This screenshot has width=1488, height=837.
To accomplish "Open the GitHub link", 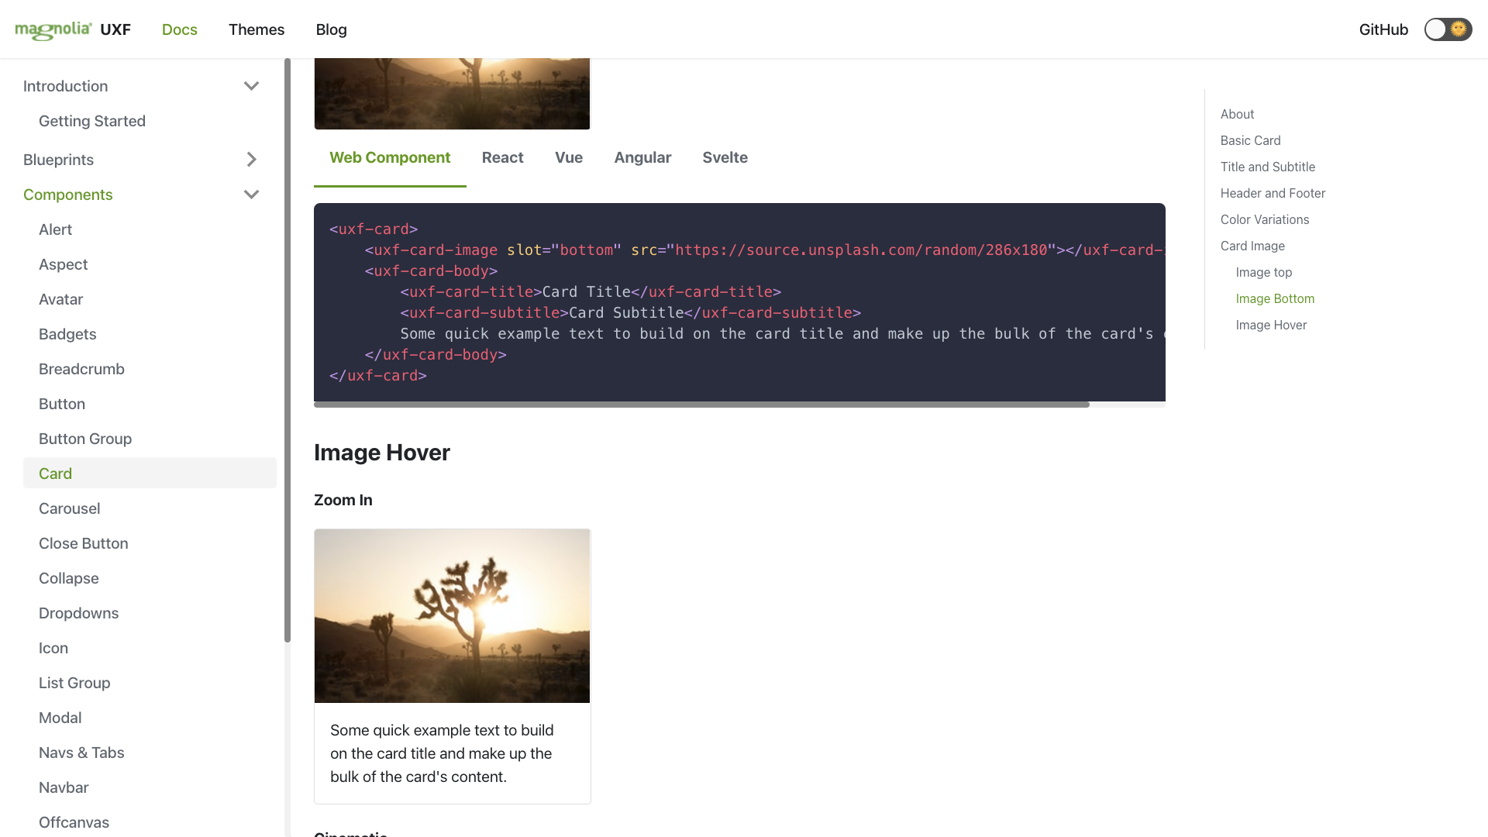I will [1383, 29].
